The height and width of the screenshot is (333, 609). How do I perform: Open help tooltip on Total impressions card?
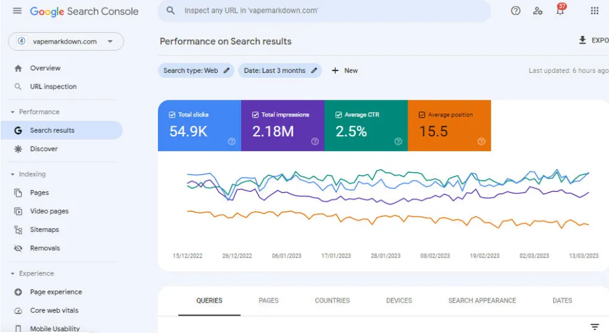point(315,141)
